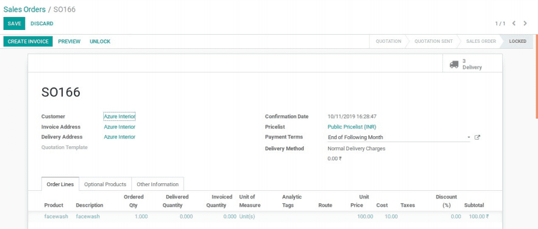
Task: Open Public Pricelist (INR) link
Action: [351, 127]
